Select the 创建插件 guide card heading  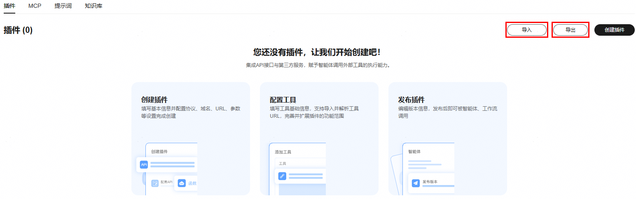click(x=154, y=100)
